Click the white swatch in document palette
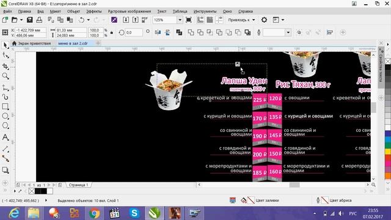Image resolution: width=391 pixels, height=220 pixels. click(x=50, y=191)
